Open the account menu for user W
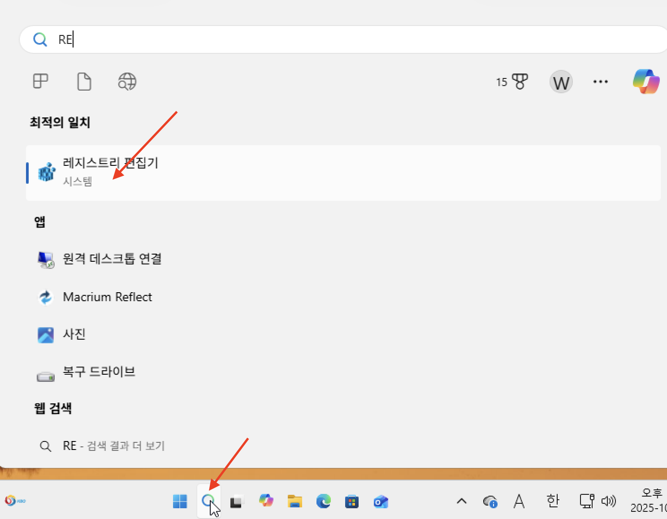This screenshot has width=667, height=519. [x=560, y=82]
